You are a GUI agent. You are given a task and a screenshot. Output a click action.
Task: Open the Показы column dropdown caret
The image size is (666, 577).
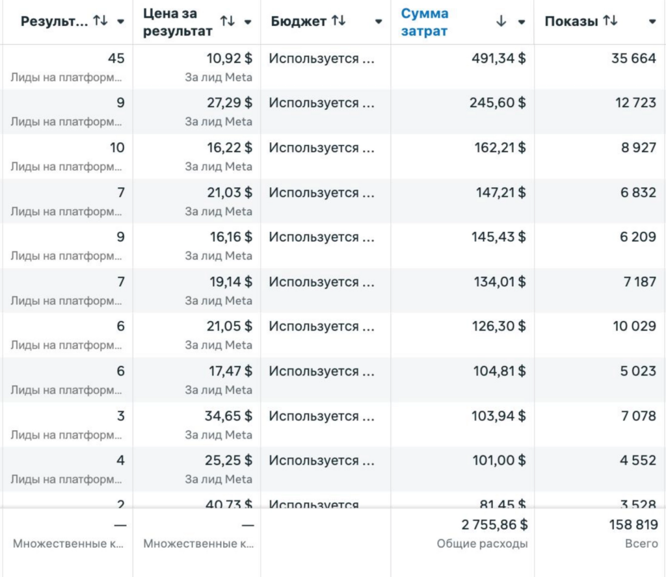click(x=652, y=22)
